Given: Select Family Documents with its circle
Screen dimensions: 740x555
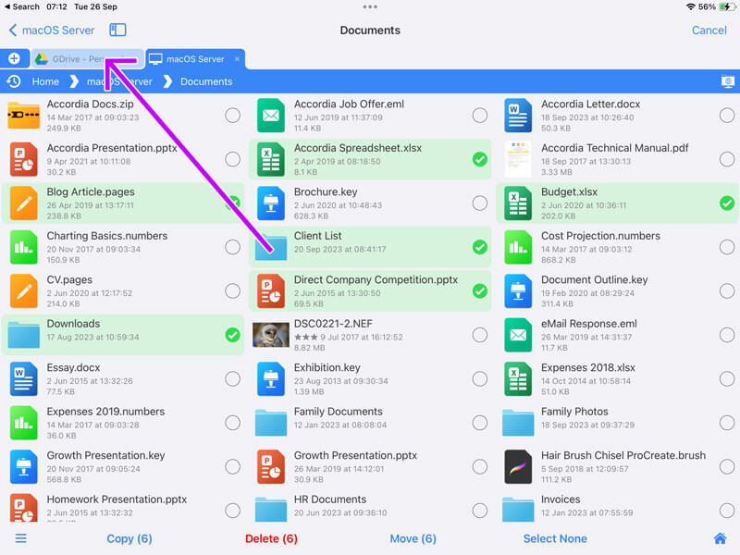Looking at the screenshot, I should tap(480, 423).
